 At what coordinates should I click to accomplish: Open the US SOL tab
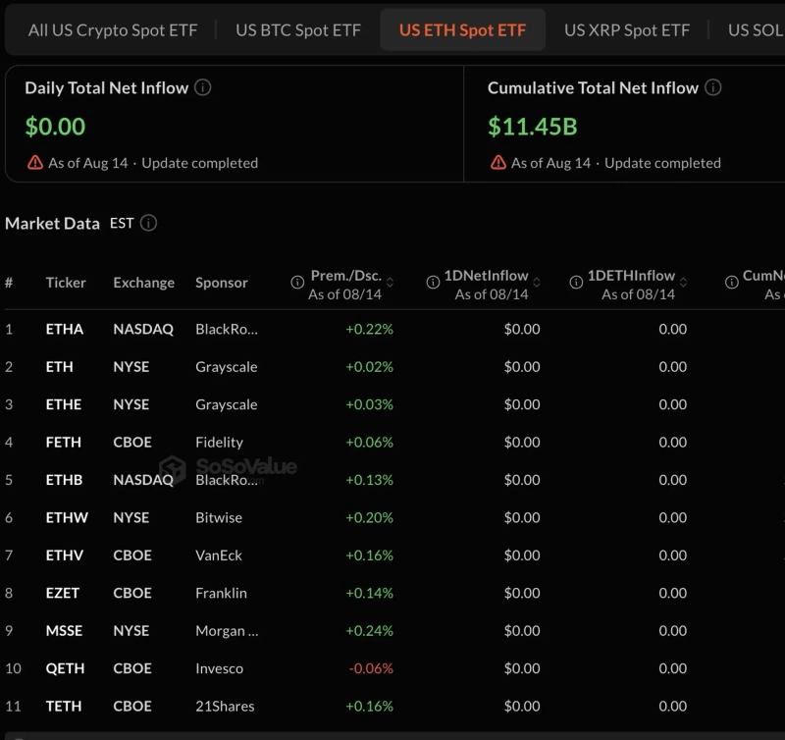[x=756, y=30]
